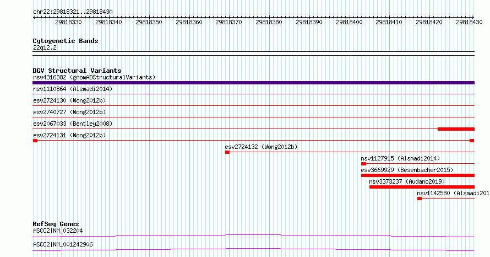Click the thick purple nsv4316382 bar
This screenshot has height=257, width=490.
pyautogui.click(x=253, y=83)
